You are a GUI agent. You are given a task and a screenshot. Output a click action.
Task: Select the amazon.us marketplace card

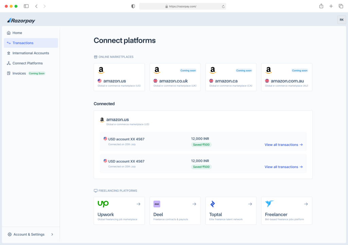[119, 77]
